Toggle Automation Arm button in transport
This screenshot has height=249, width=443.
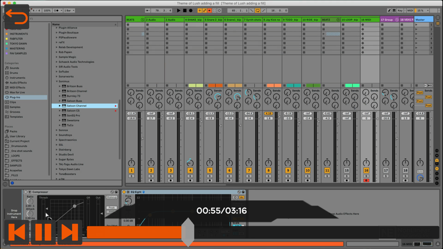205,11
